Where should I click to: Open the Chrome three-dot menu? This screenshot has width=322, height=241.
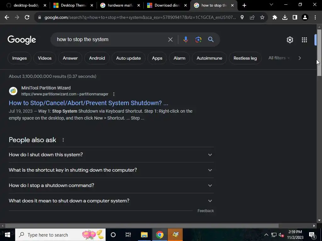[x=315, y=18]
